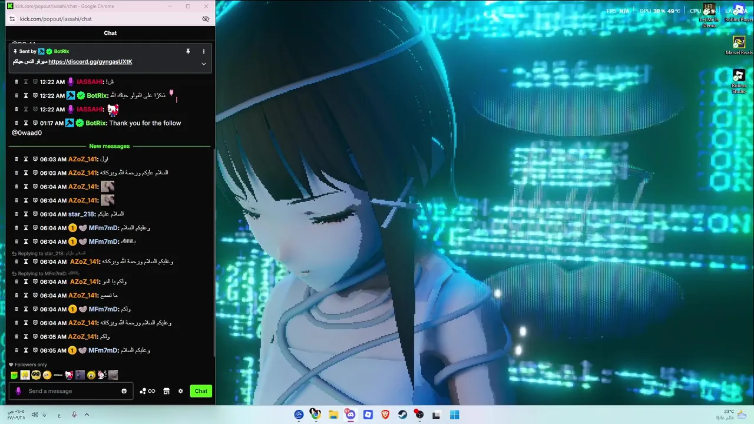This screenshot has height=424, width=754.
Task: View site information icon in address bar
Action: pos(12,19)
